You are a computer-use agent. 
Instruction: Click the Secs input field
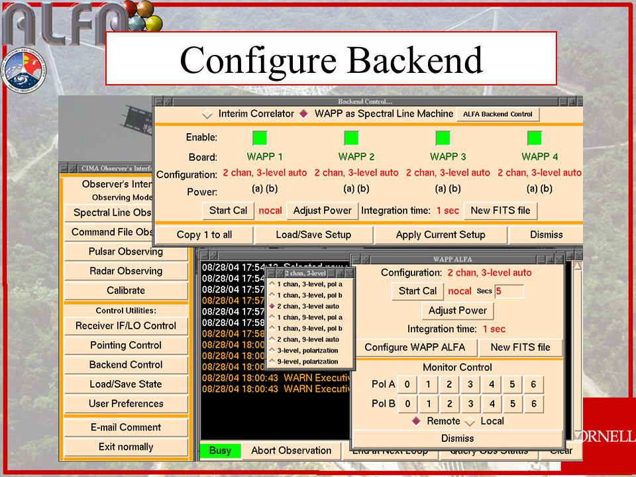509,291
